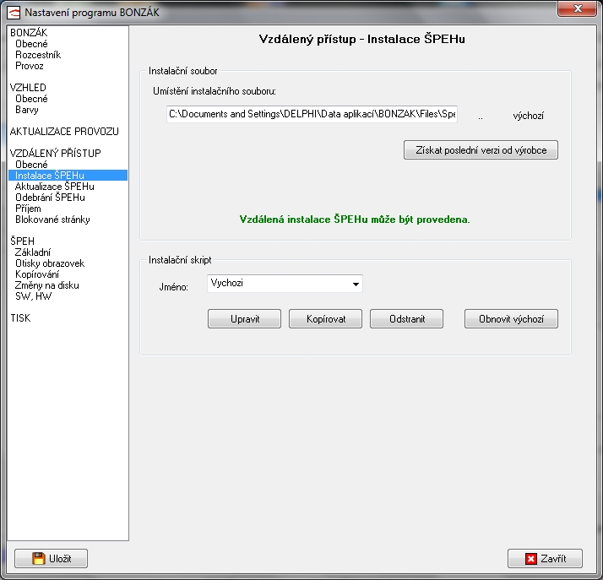Open SW, HW settings page

pyautogui.click(x=34, y=296)
